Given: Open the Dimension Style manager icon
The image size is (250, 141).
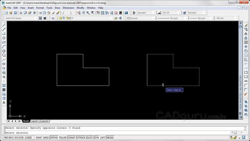Looking at the screenshot, I should pyautogui.click(x=159, y=13).
